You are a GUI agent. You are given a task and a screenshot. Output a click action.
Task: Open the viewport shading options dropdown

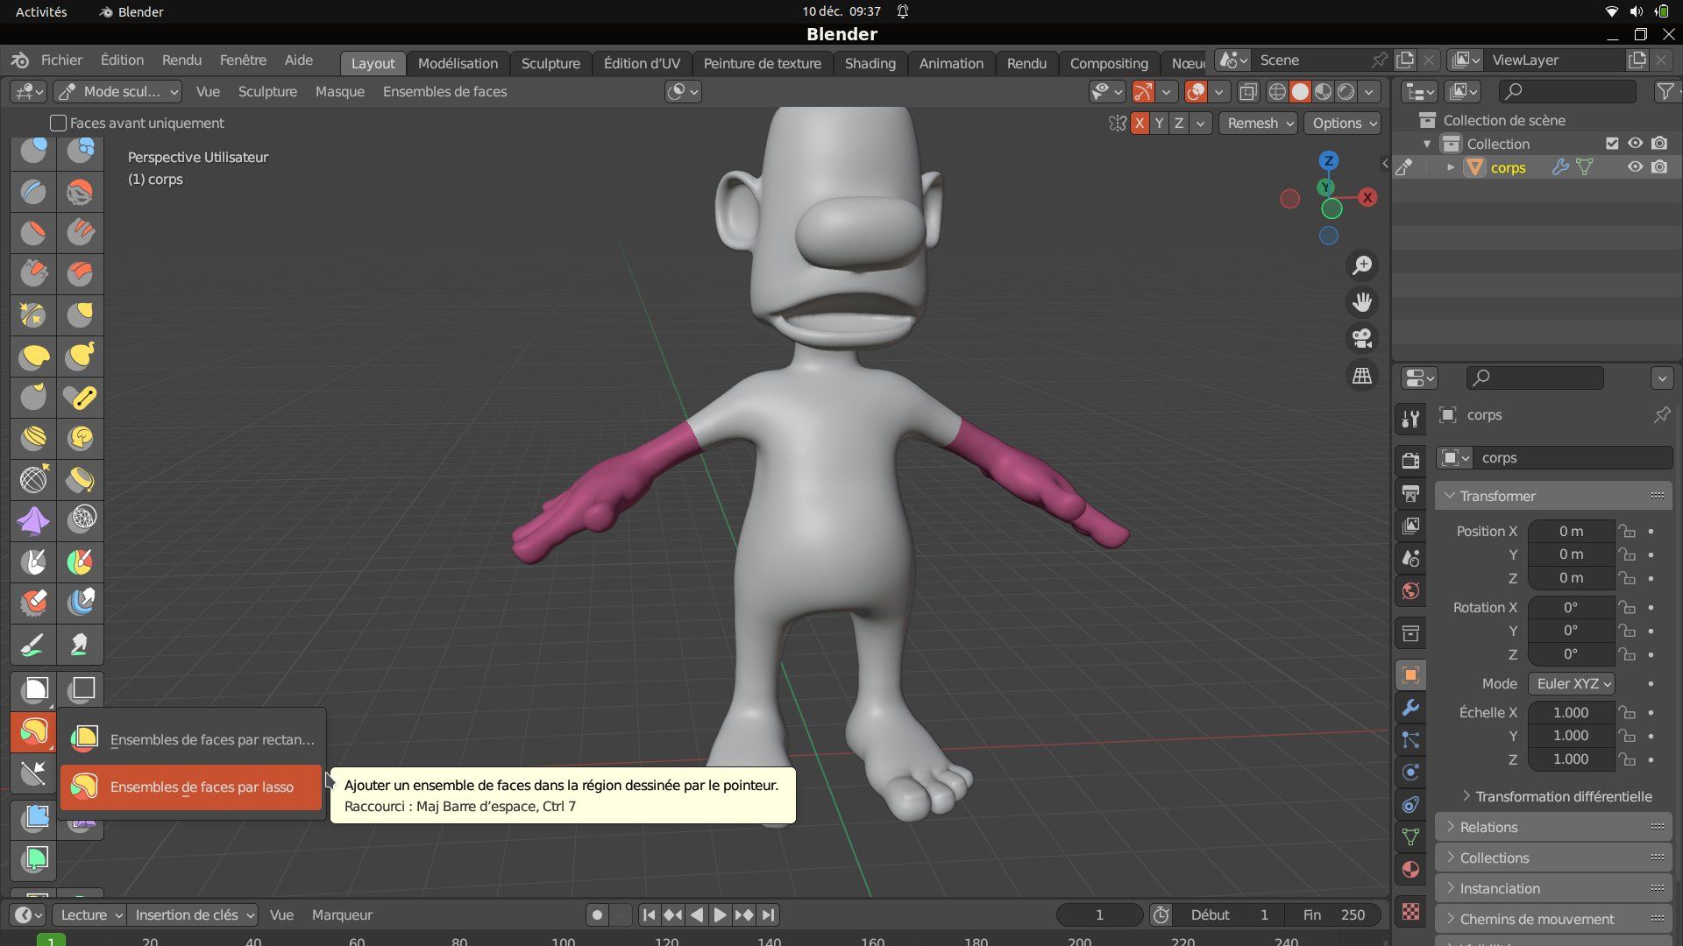pos(1369,91)
